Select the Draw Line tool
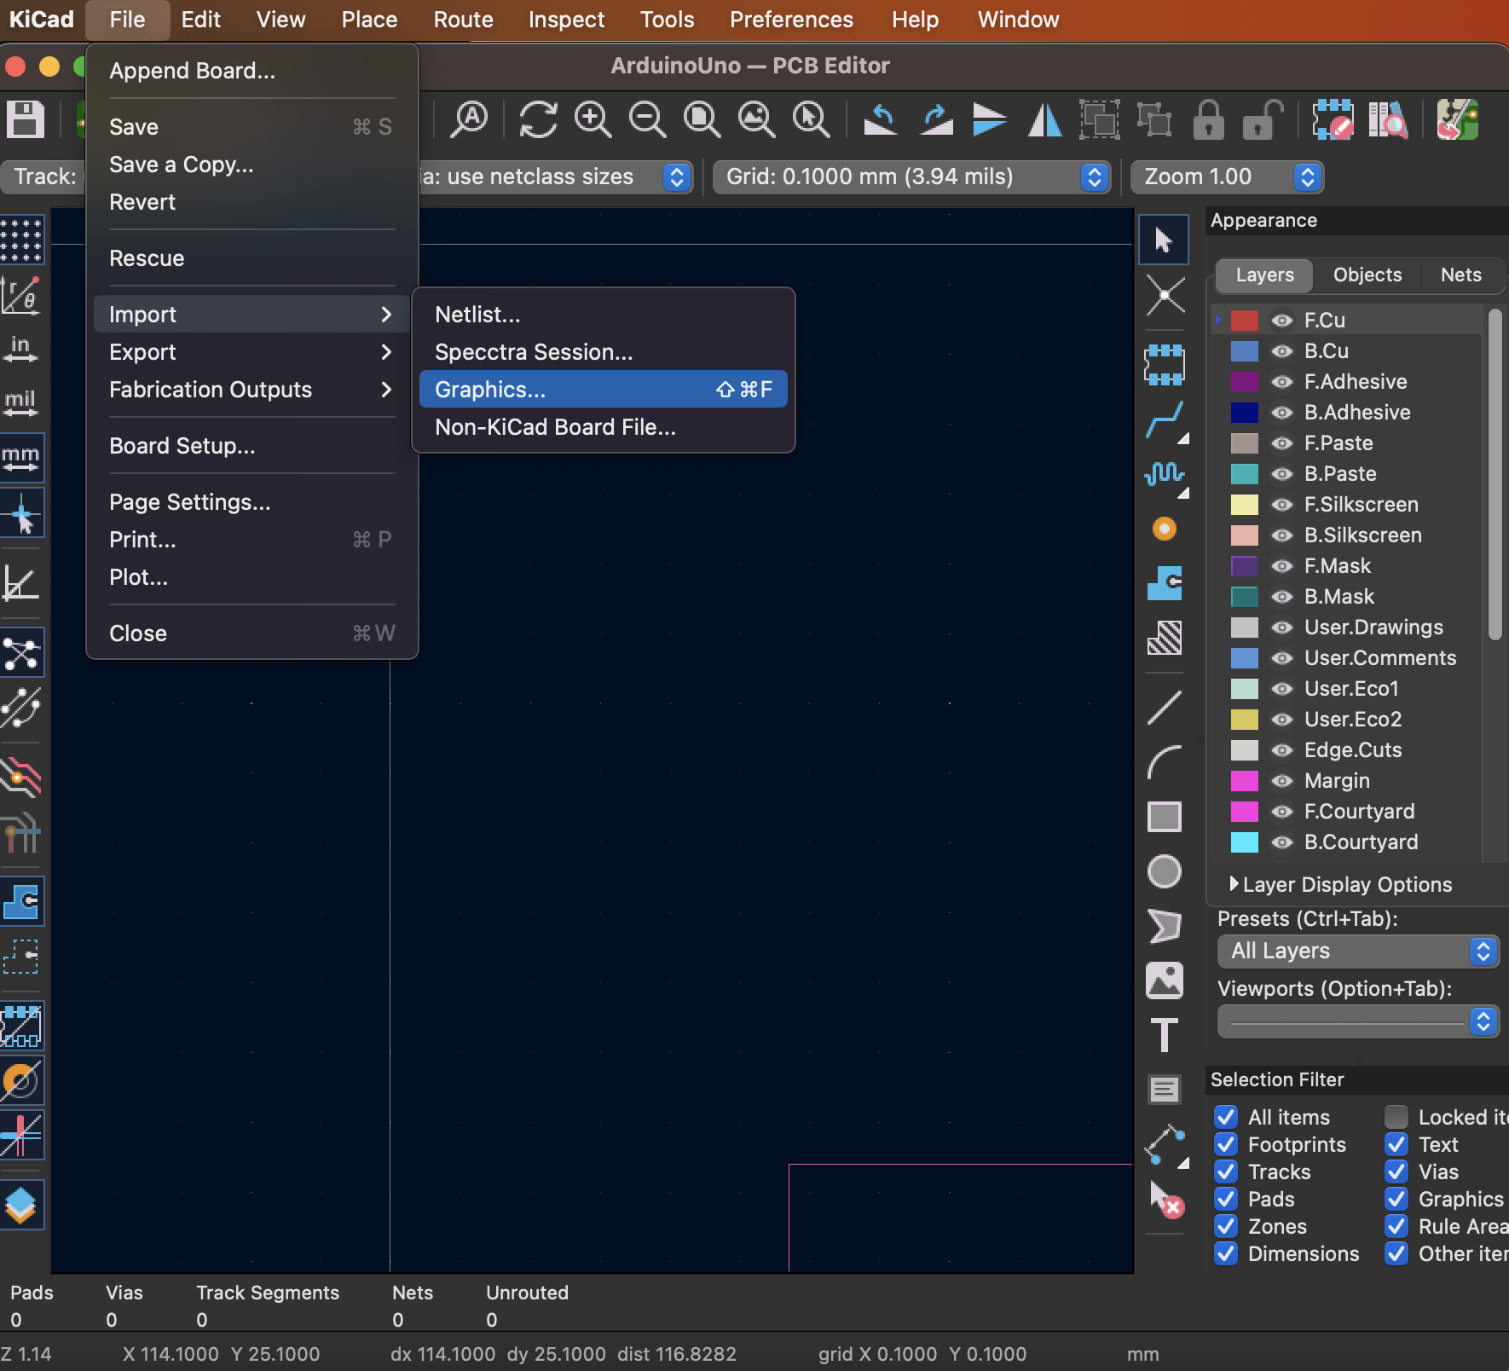The height and width of the screenshot is (1371, 1509). (x=1164, y=708)
